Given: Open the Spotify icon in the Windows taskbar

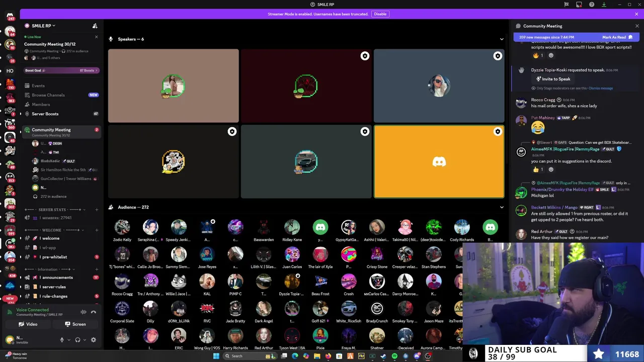Looking at the screenshot, I should point(394,356).
